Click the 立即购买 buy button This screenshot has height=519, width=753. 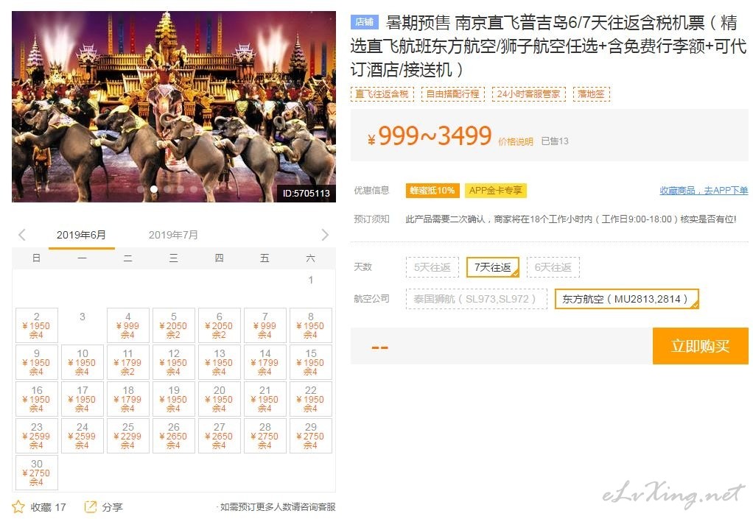click(x=700, y=346)
